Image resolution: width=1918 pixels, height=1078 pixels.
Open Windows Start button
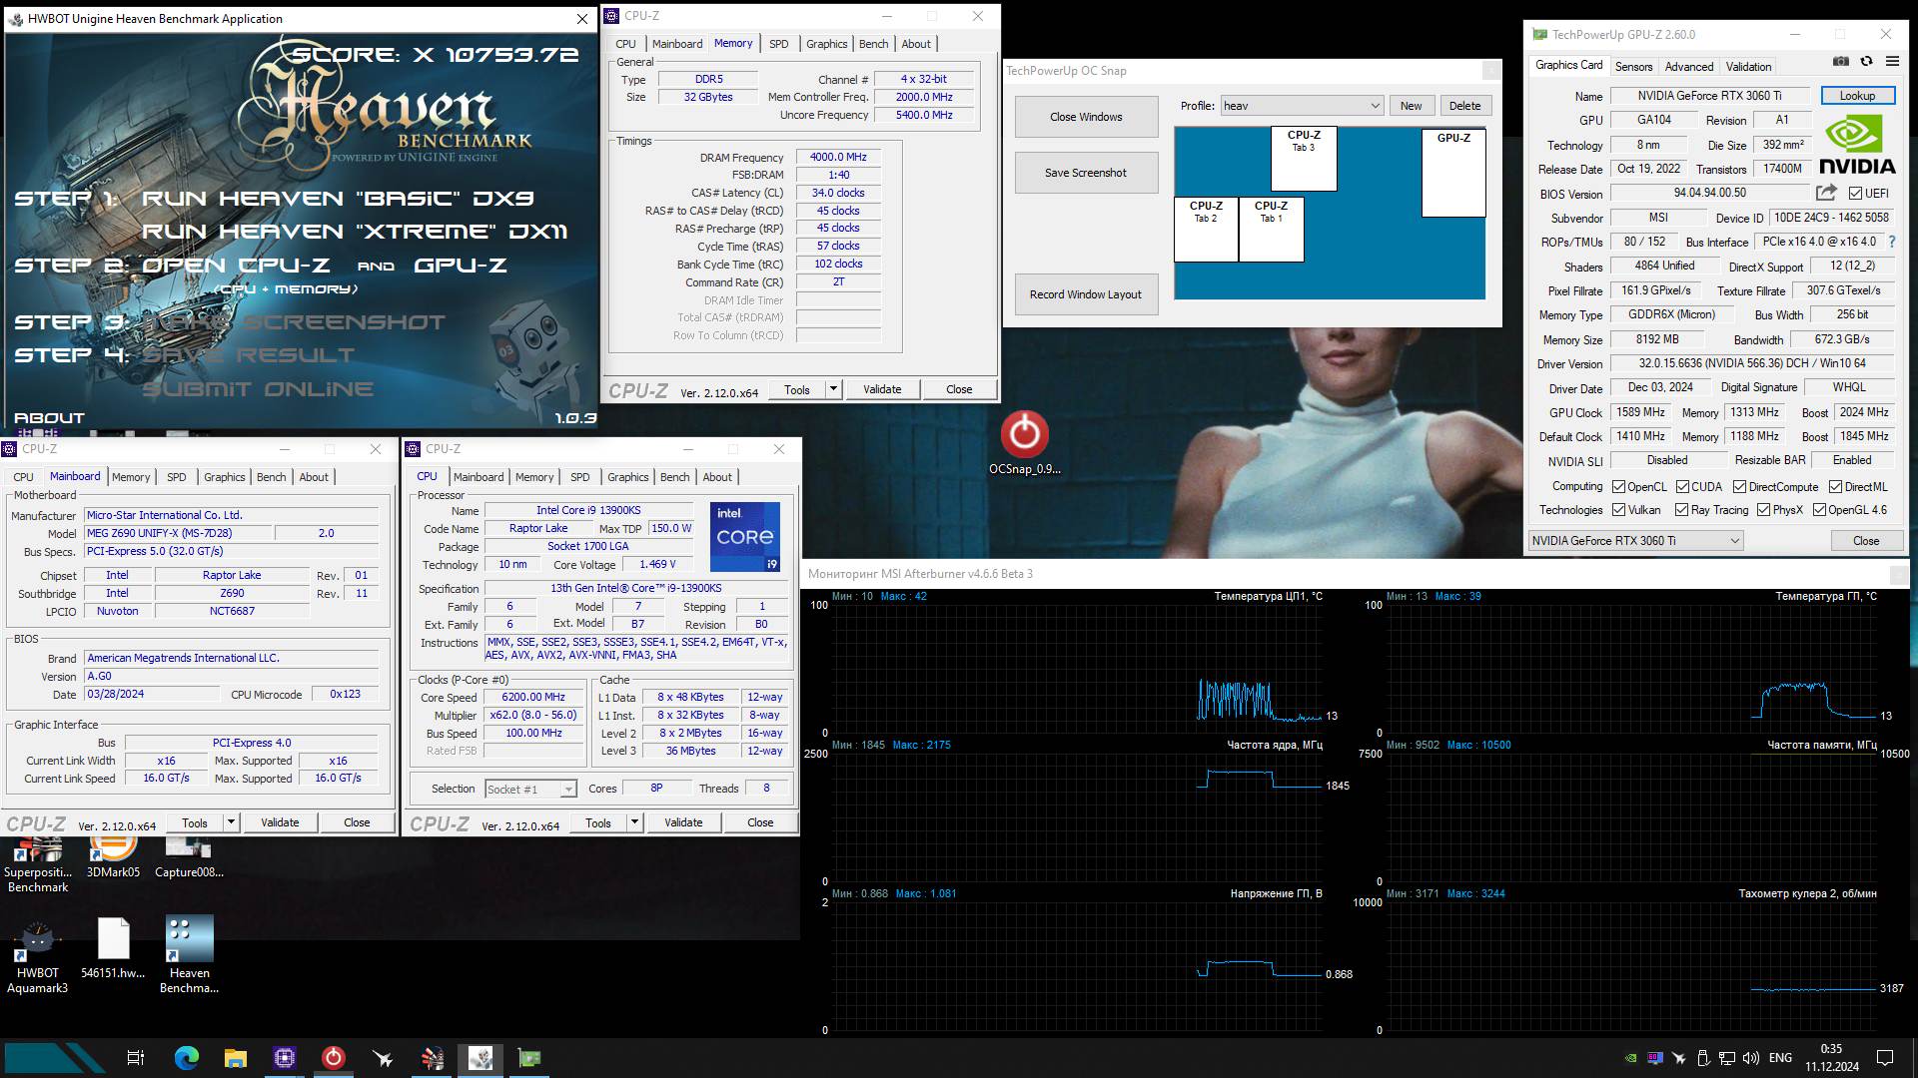click(55, 1058)
